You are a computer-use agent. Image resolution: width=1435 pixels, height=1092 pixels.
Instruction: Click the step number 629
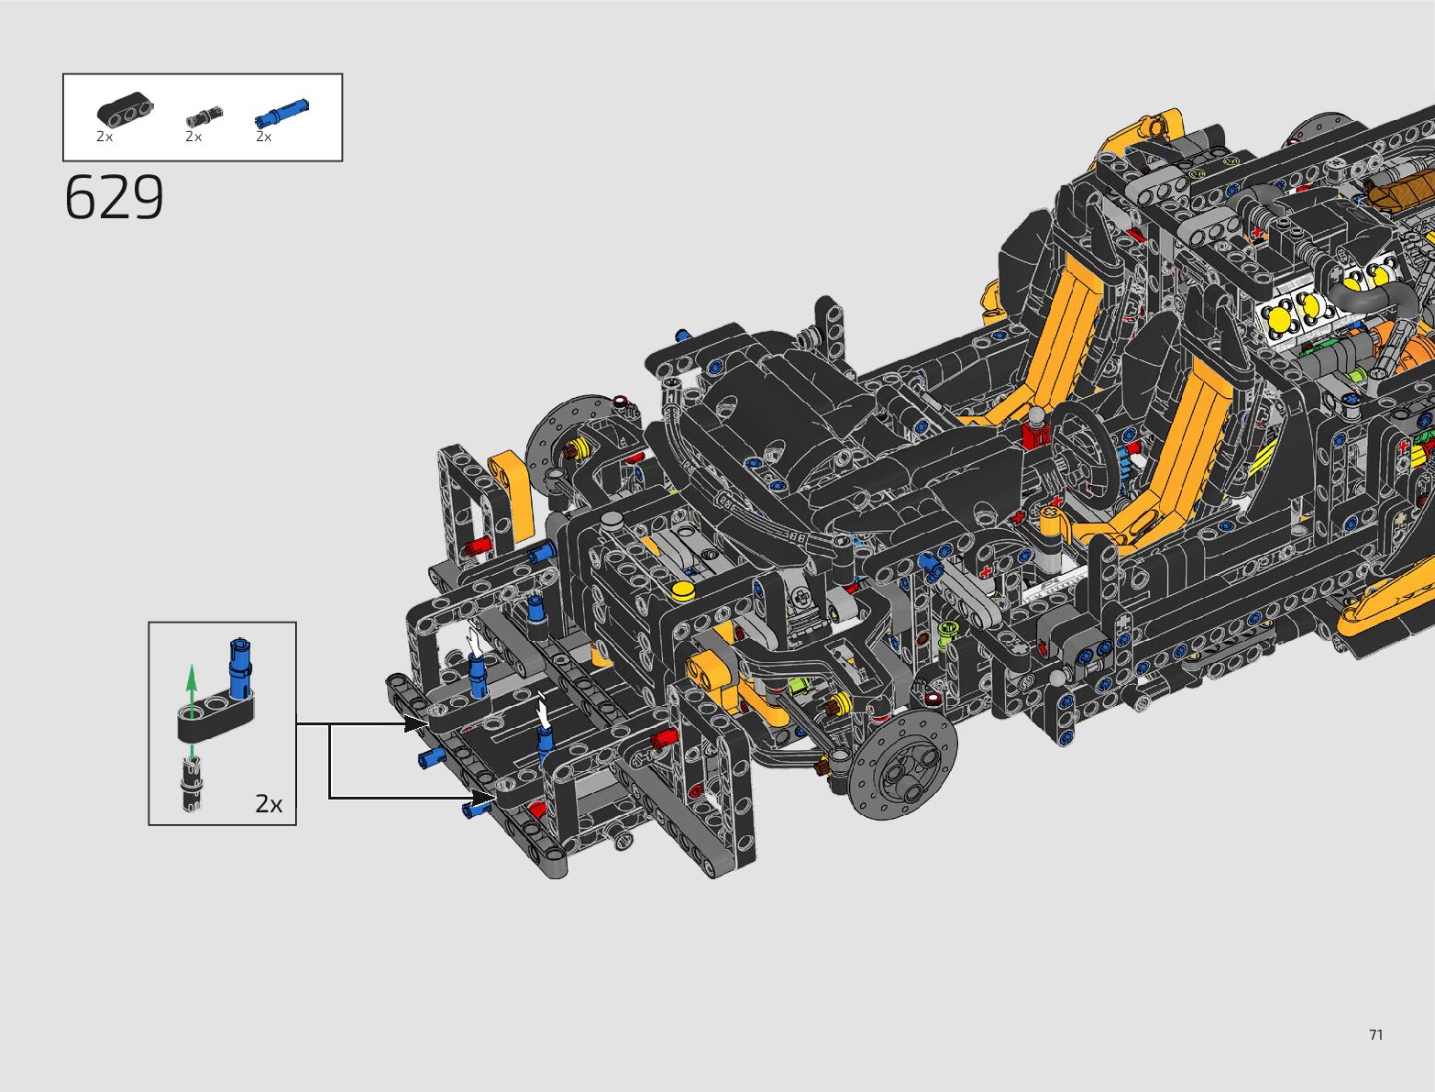coord(115,198)
